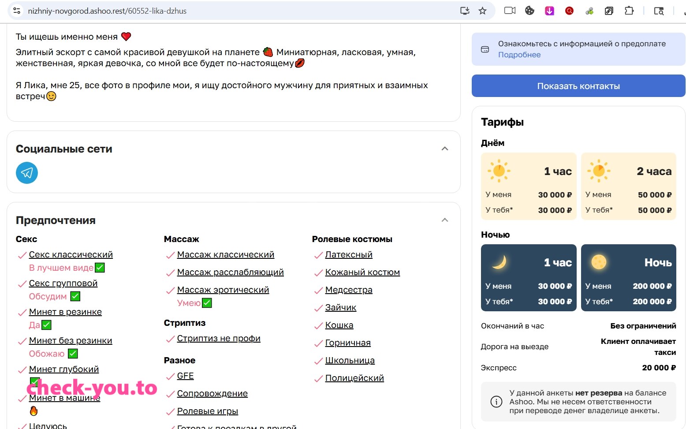The width and height of the screenshot is (686, 429).
Task: Open the Сопровождение link
Action: (213, 393)
